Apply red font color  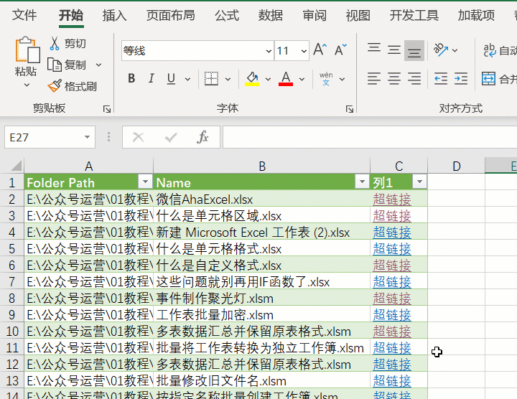tap(286, 79)
